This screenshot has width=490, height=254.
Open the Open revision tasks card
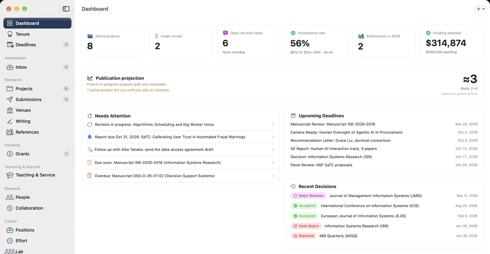(249, 42)
